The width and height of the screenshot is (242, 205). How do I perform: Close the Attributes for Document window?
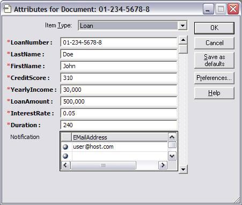coord(233,9)
